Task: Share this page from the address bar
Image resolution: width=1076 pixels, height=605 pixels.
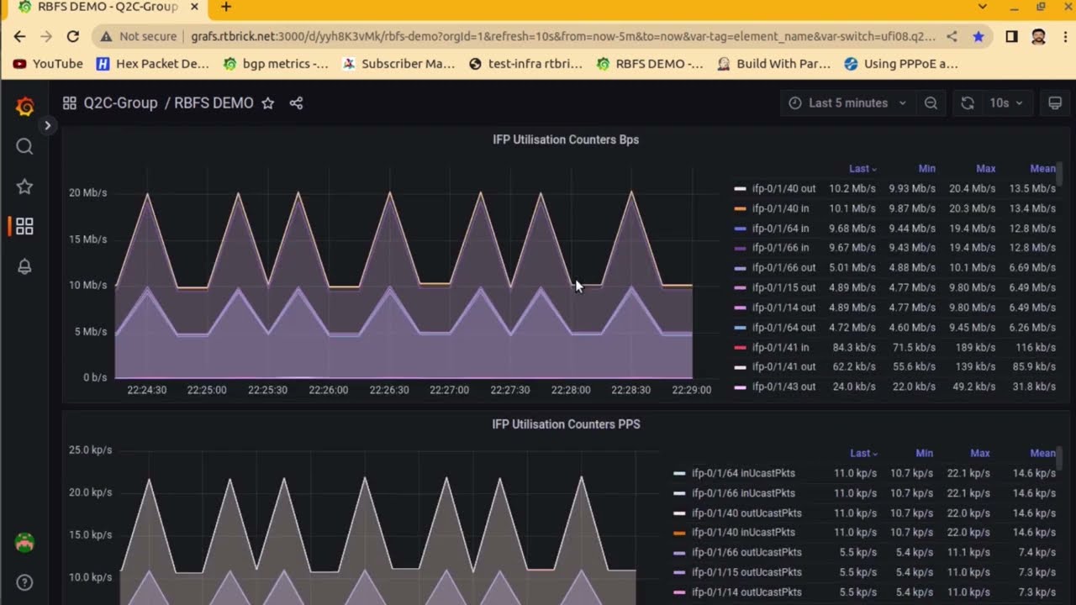Action: click(x=952, y=36)
